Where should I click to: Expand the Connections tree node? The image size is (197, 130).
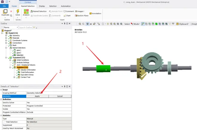(6, 43)
